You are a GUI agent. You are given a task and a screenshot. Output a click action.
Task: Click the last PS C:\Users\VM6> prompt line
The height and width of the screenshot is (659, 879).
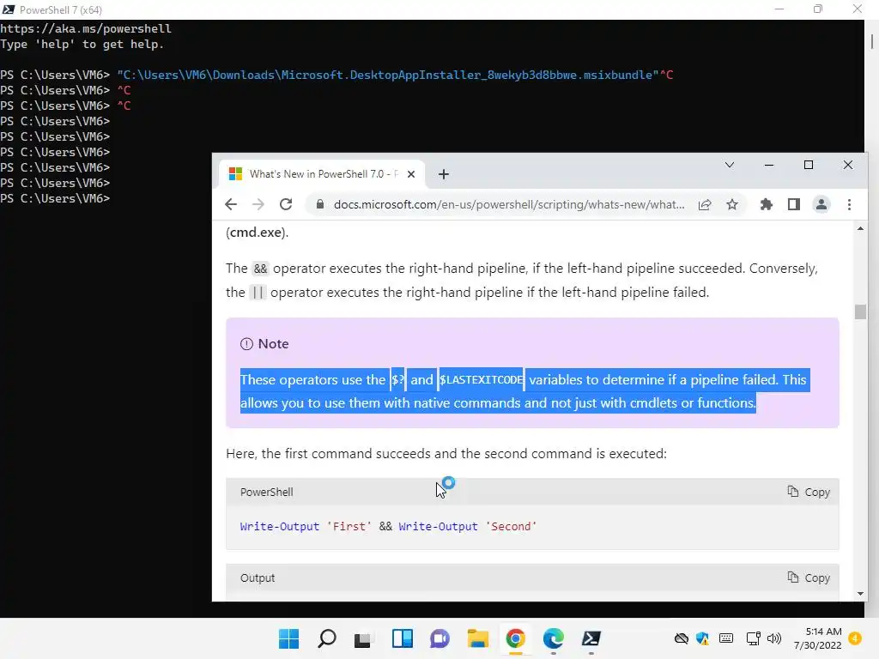[x=55, y=198]
